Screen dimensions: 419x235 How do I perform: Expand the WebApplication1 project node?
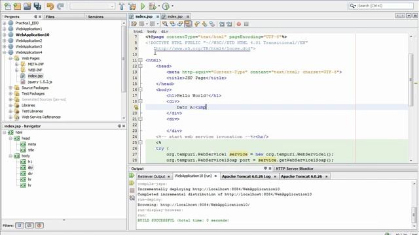[x=5, y=29]
